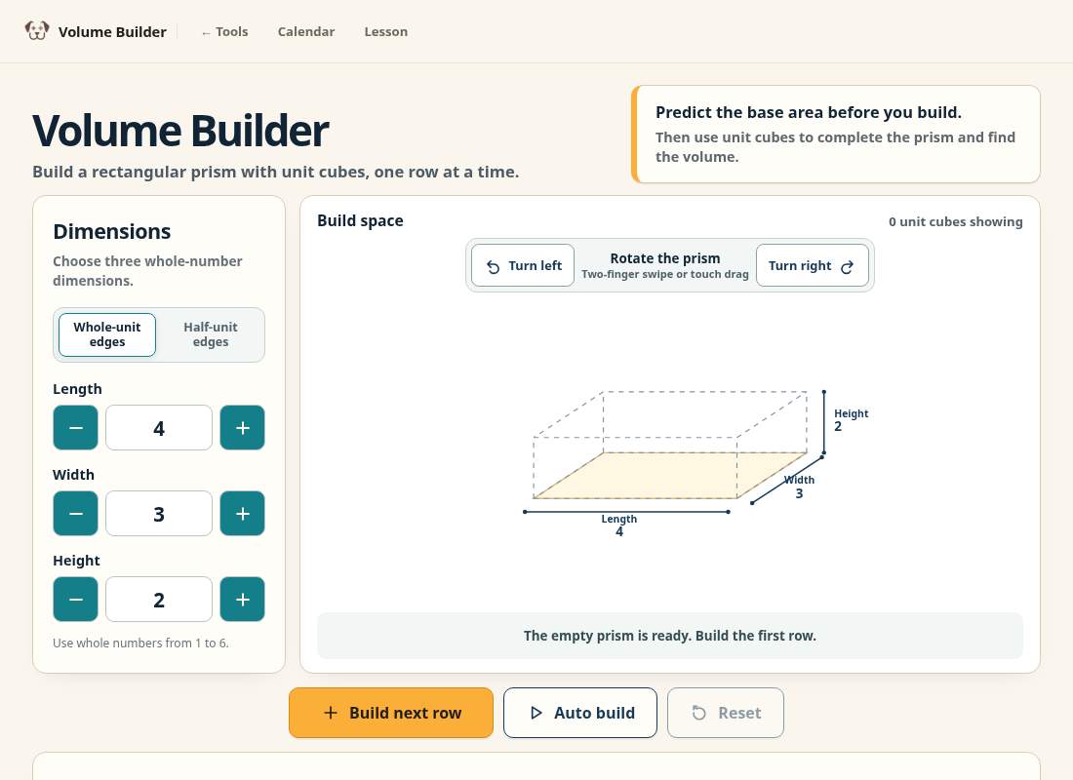Screen dimensions: 1073x780
Task: Click 'Two-finger swipe or touch drag' hint
Action: click(x=665, y=274)
